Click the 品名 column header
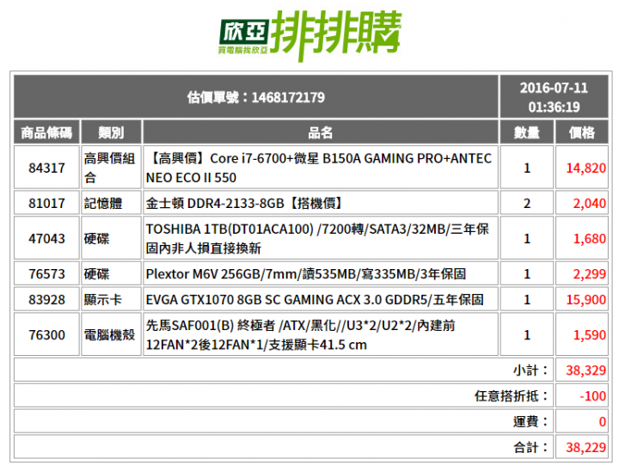Image resolution: width=619 pixels, height=465 pixels. click(320, 132)
